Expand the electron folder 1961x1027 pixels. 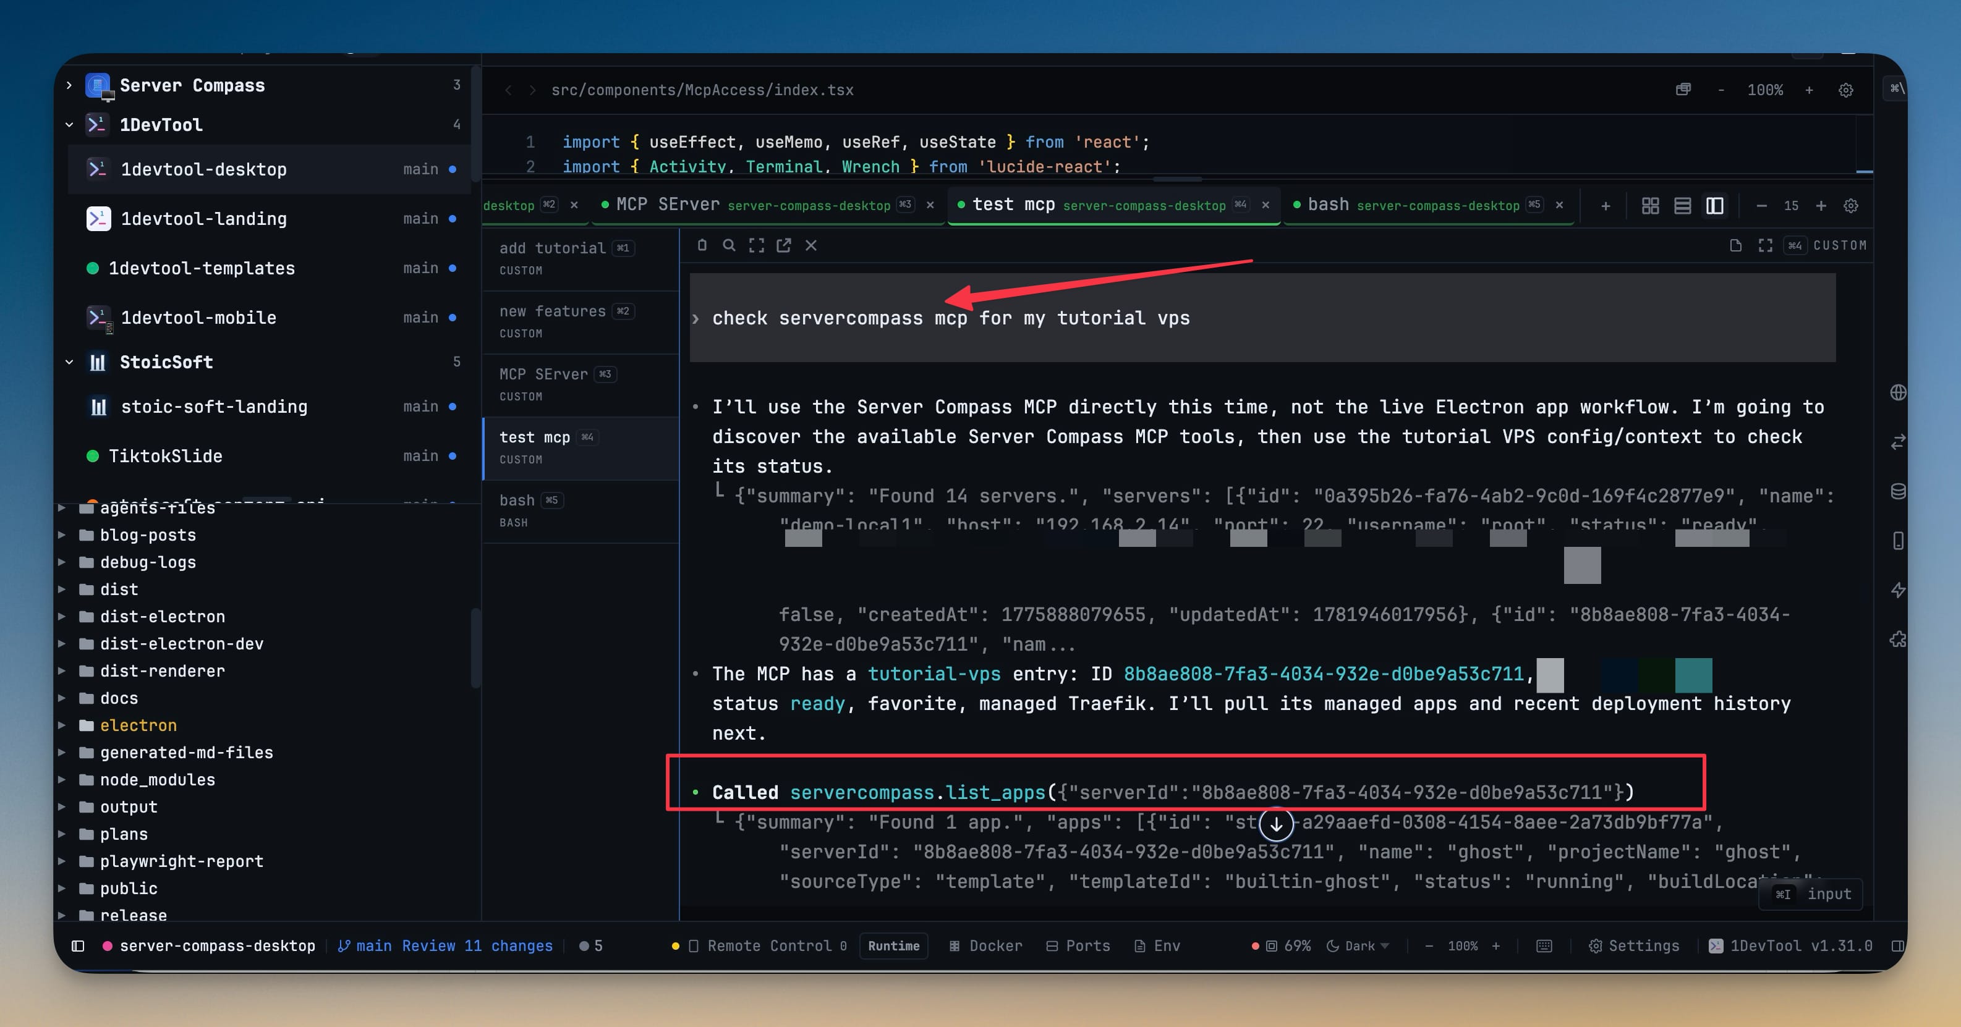tap(62, 725)
